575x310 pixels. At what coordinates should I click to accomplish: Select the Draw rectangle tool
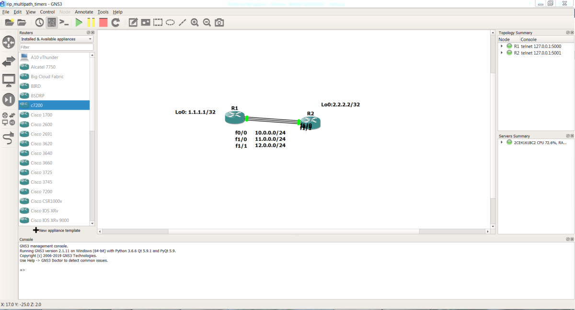pyautogui.click(x=158, y=23)
